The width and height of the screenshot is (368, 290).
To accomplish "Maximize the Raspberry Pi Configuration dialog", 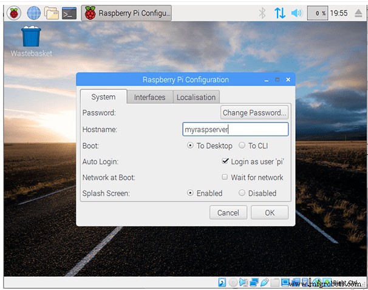I will [277, 79].
